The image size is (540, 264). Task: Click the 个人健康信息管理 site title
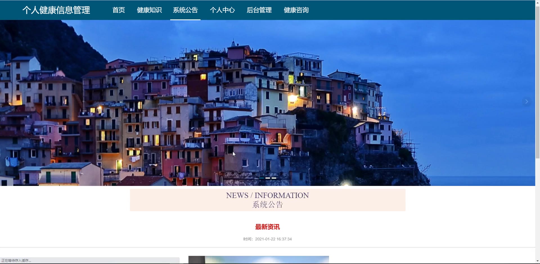56,10
